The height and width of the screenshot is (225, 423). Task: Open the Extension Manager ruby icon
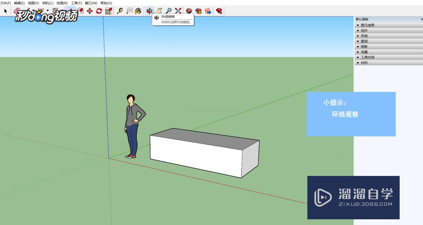(x=219, y=11)
